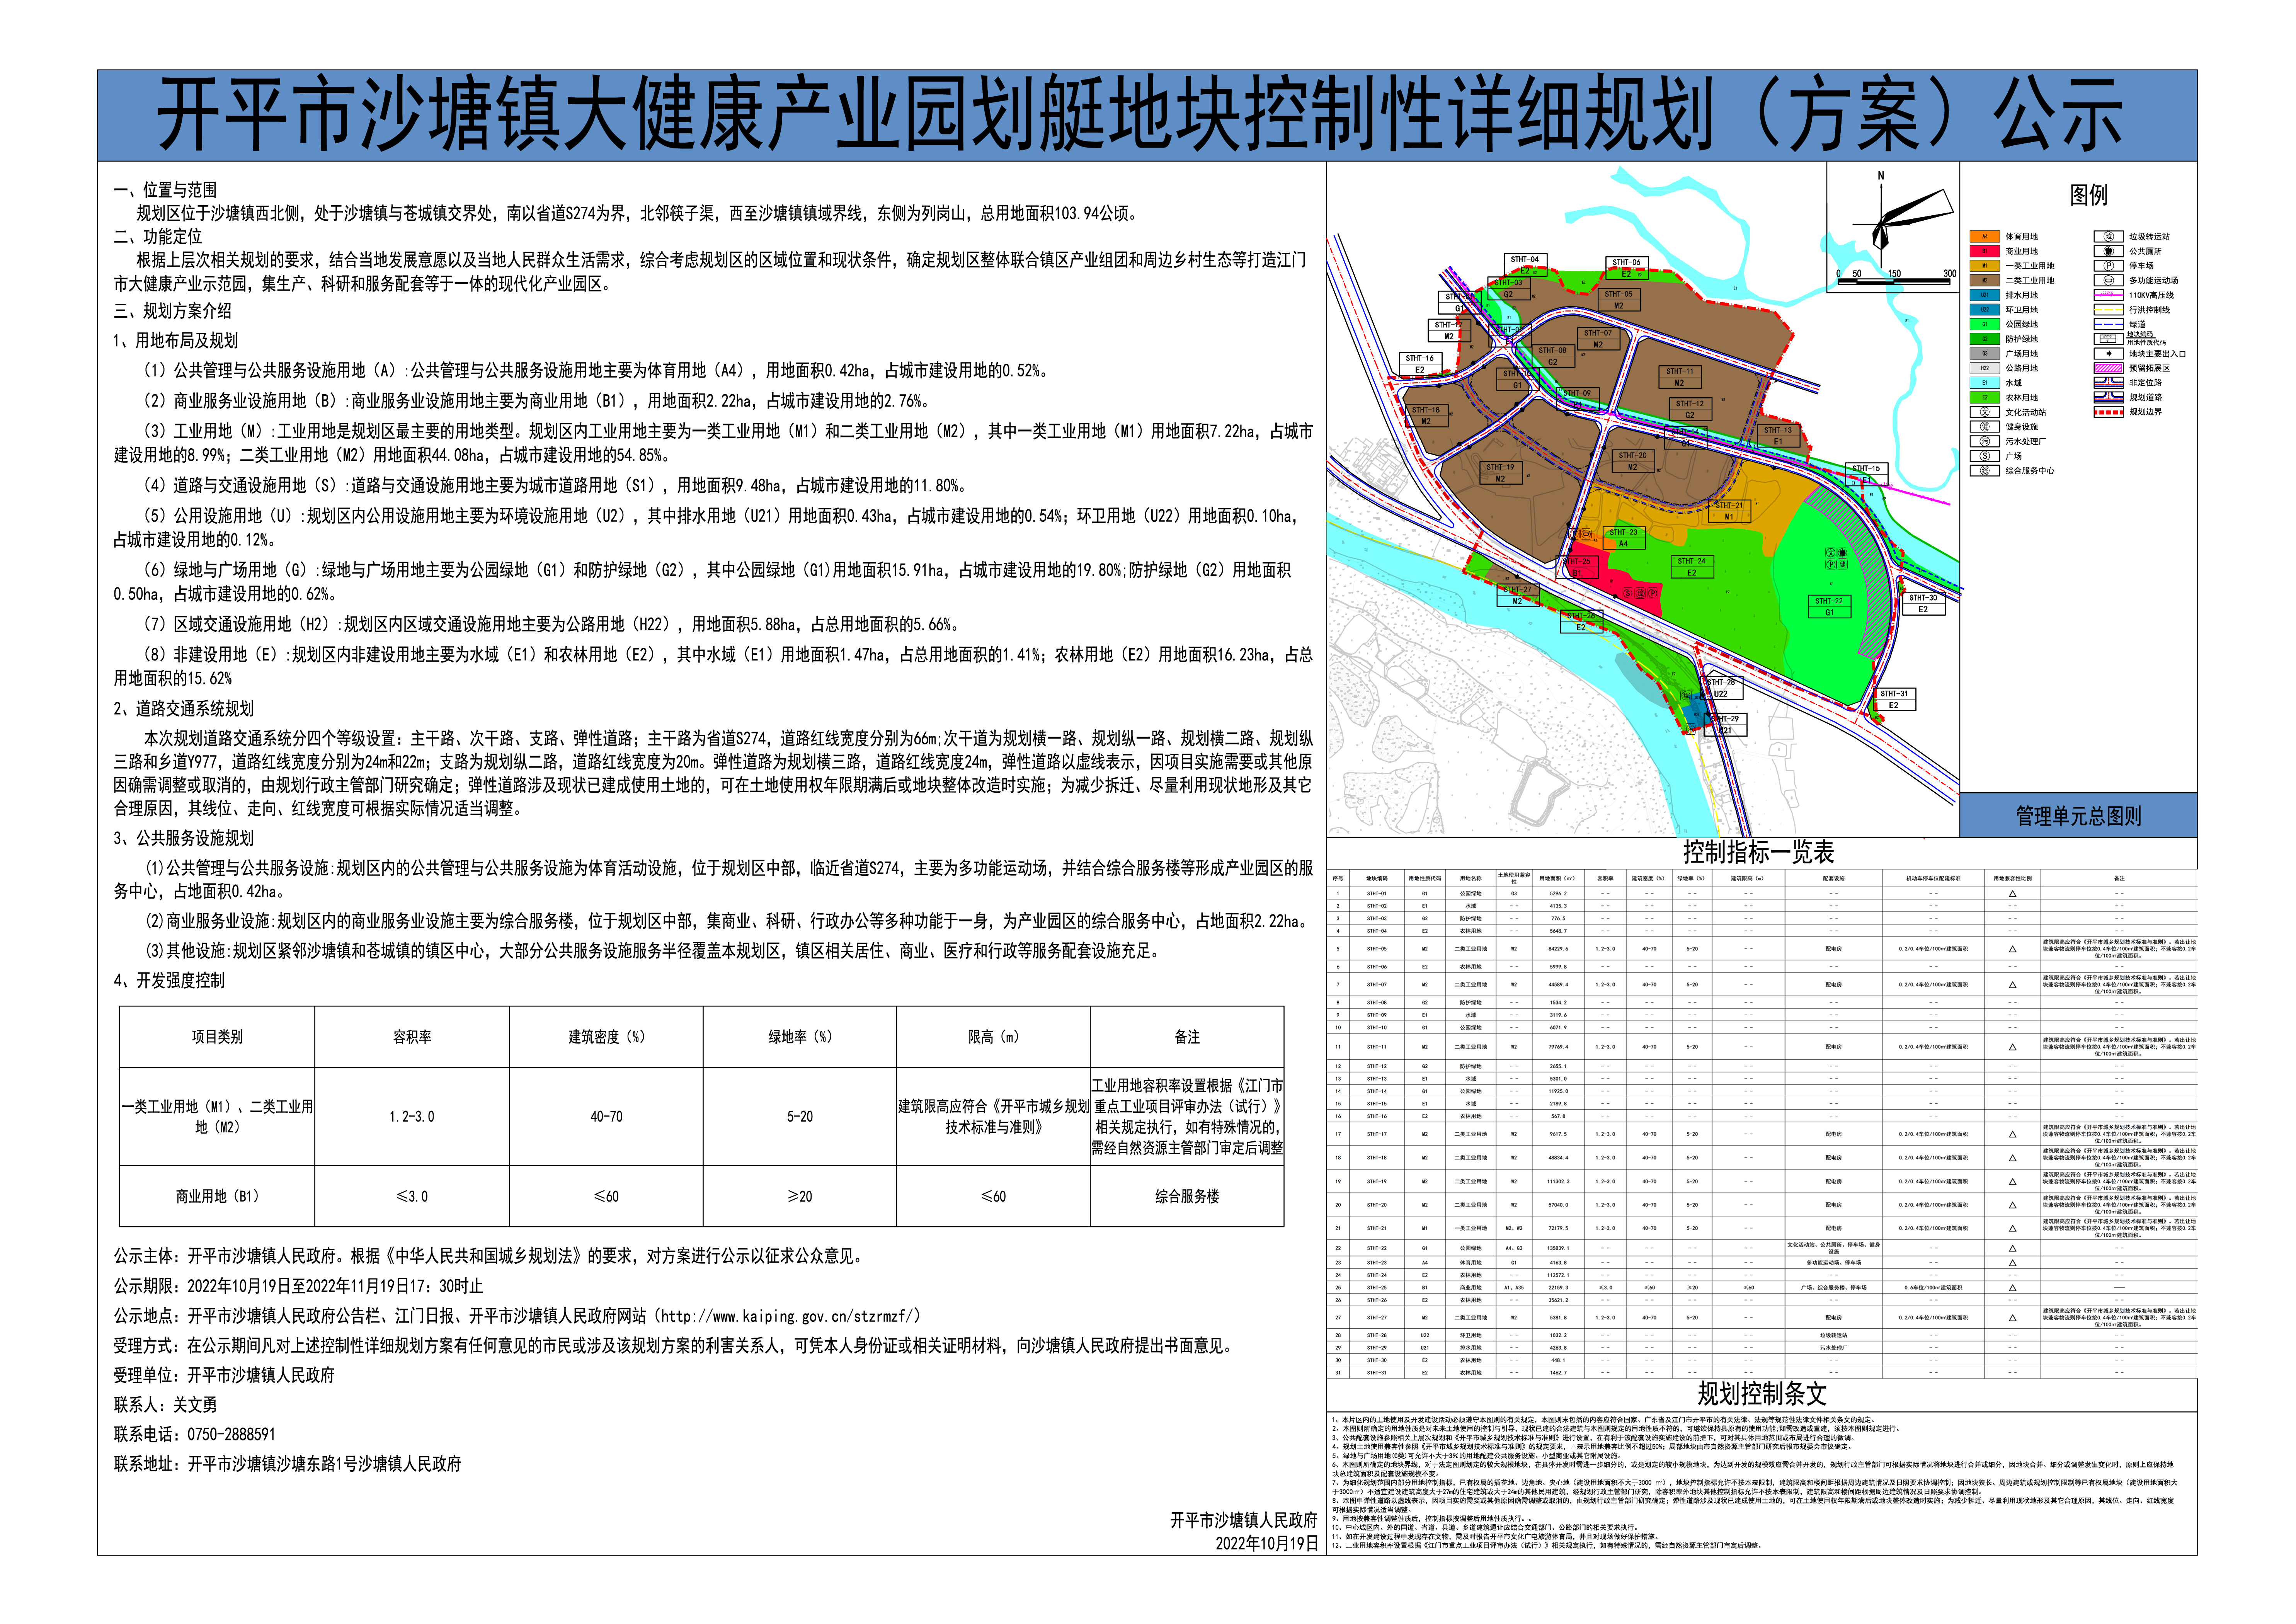
Task: Click the kaiping.gov.cn website URL
Action: (789, 1316)
